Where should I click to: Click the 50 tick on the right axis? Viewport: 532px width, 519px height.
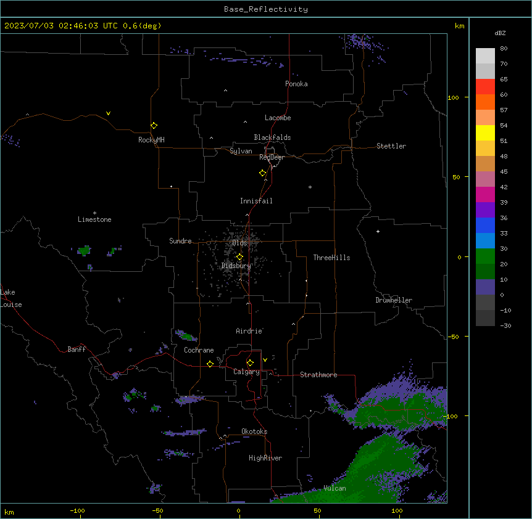coord(456,177)
